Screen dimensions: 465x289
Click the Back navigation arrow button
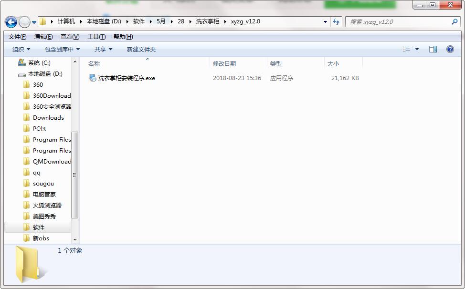pyautogui.click(x=11, y=22)
